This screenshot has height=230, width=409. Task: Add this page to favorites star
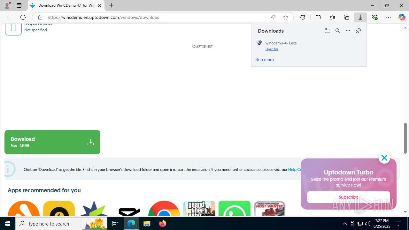click(286, 17)
